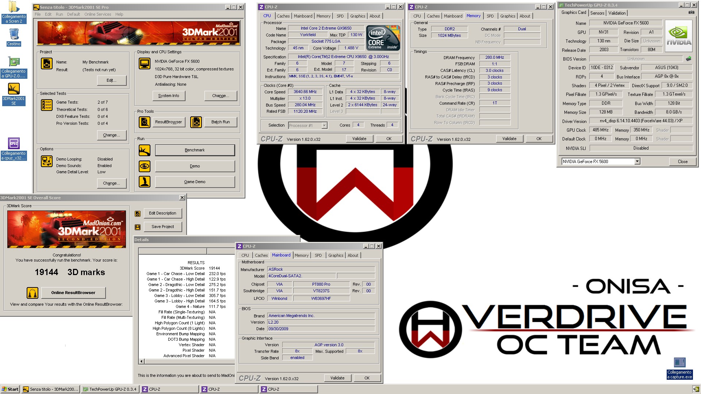This screenshot has height=394, width=701.
Task: Open the Cestino recycle bin icon
Action: pos(14,37)
